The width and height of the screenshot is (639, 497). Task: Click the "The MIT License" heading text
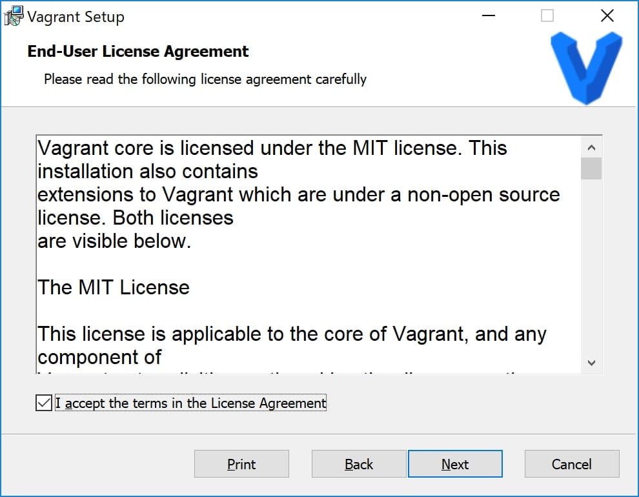pos(114,288)
